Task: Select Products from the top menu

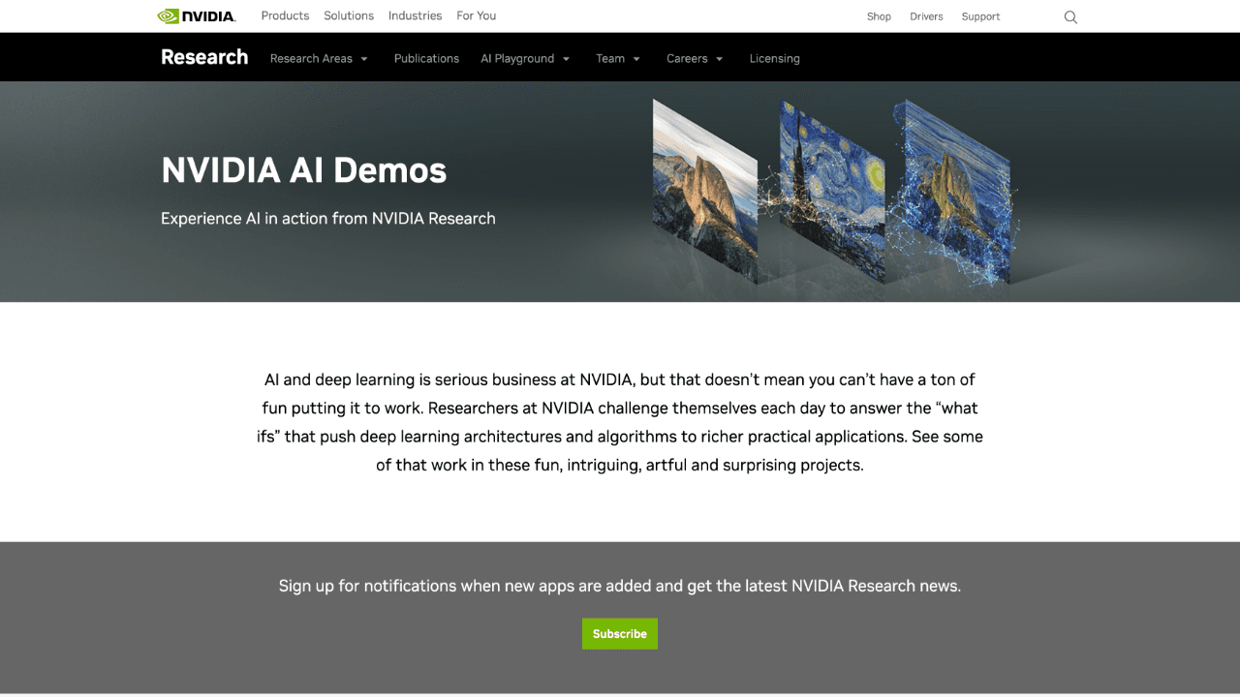Action: click(x=285, y=15)
